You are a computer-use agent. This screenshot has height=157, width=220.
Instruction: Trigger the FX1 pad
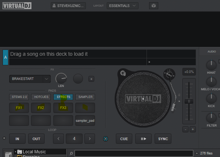(x=19, y=108)
